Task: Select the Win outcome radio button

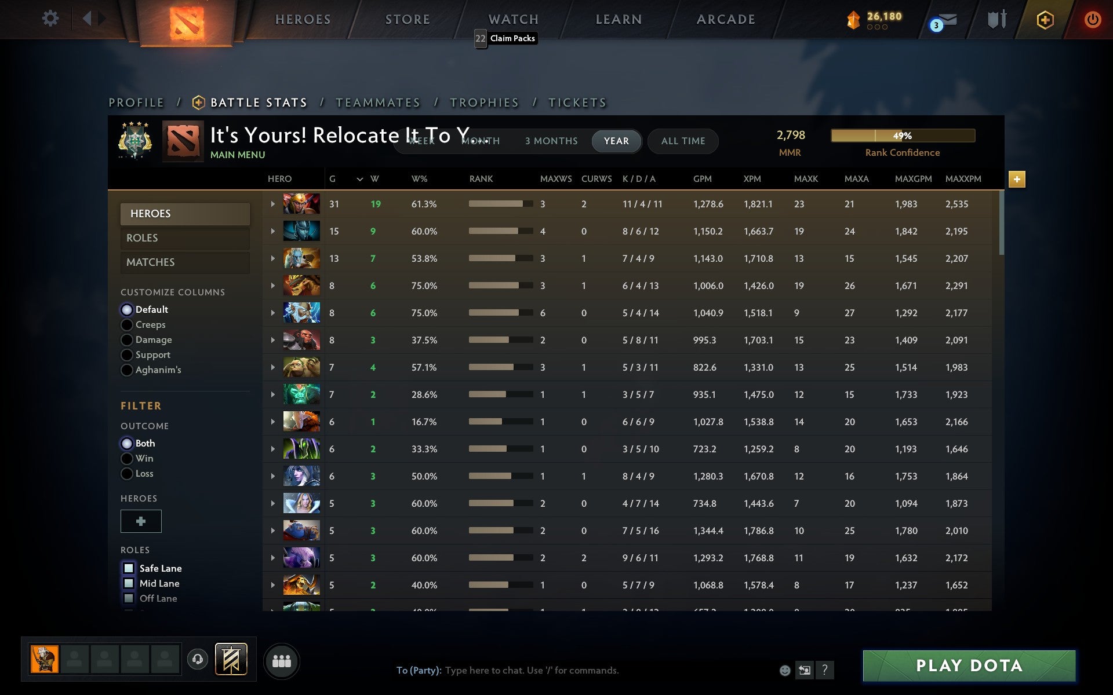Action: tap(127, 458)
